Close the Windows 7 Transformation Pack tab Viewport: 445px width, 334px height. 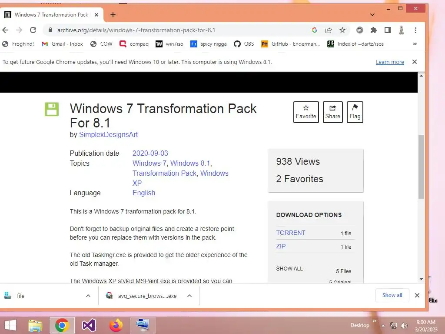pos(96,15)
